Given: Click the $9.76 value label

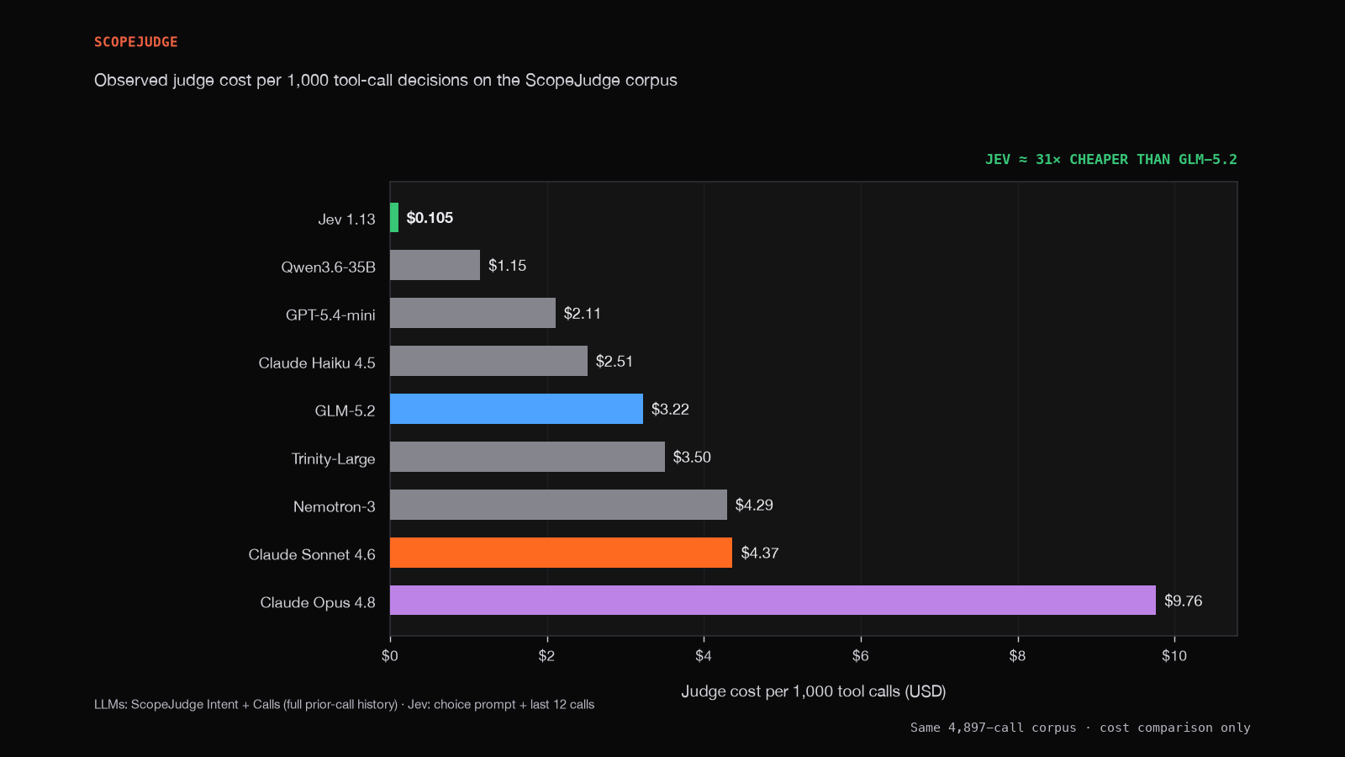Looking at the screenshot, I should [x=1184, y=601].
